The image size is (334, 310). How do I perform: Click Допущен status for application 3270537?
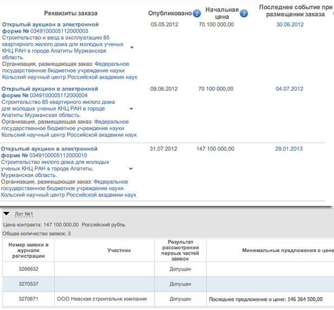tap(180, 284)
